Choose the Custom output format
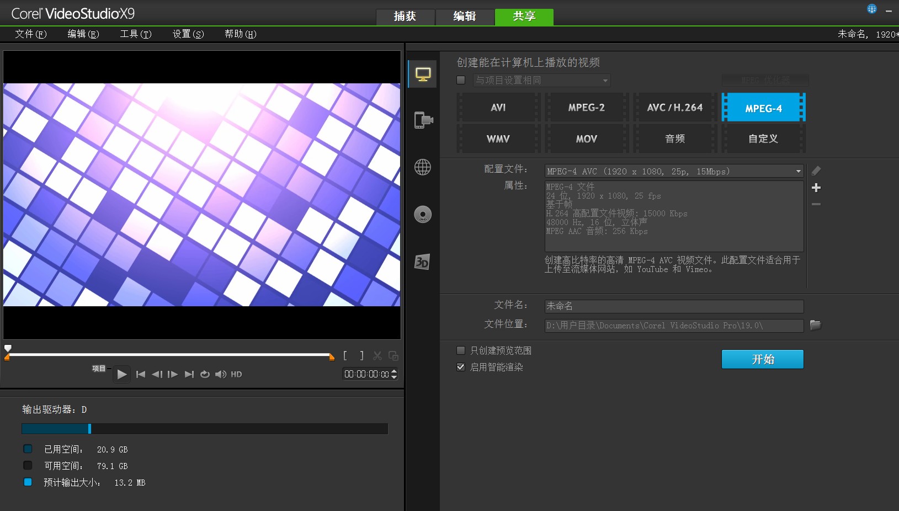This screenshot has width=899, height=511. pyautogui.click(x=763, y=139)
